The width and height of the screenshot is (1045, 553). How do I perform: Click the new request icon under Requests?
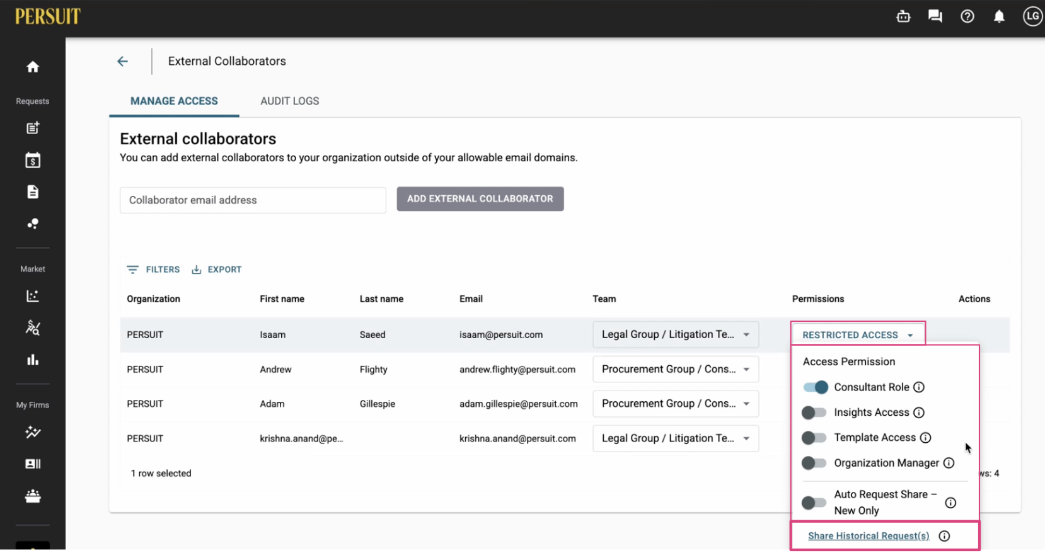click(33, 128)
